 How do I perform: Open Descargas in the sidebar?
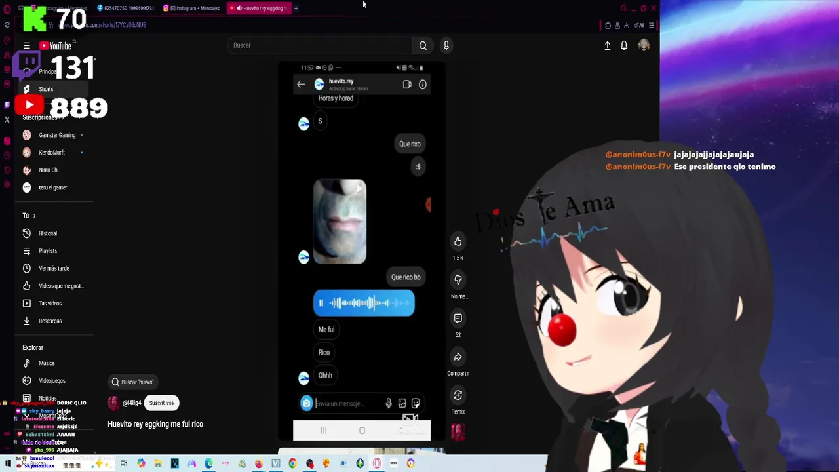[x=50, y=321]
